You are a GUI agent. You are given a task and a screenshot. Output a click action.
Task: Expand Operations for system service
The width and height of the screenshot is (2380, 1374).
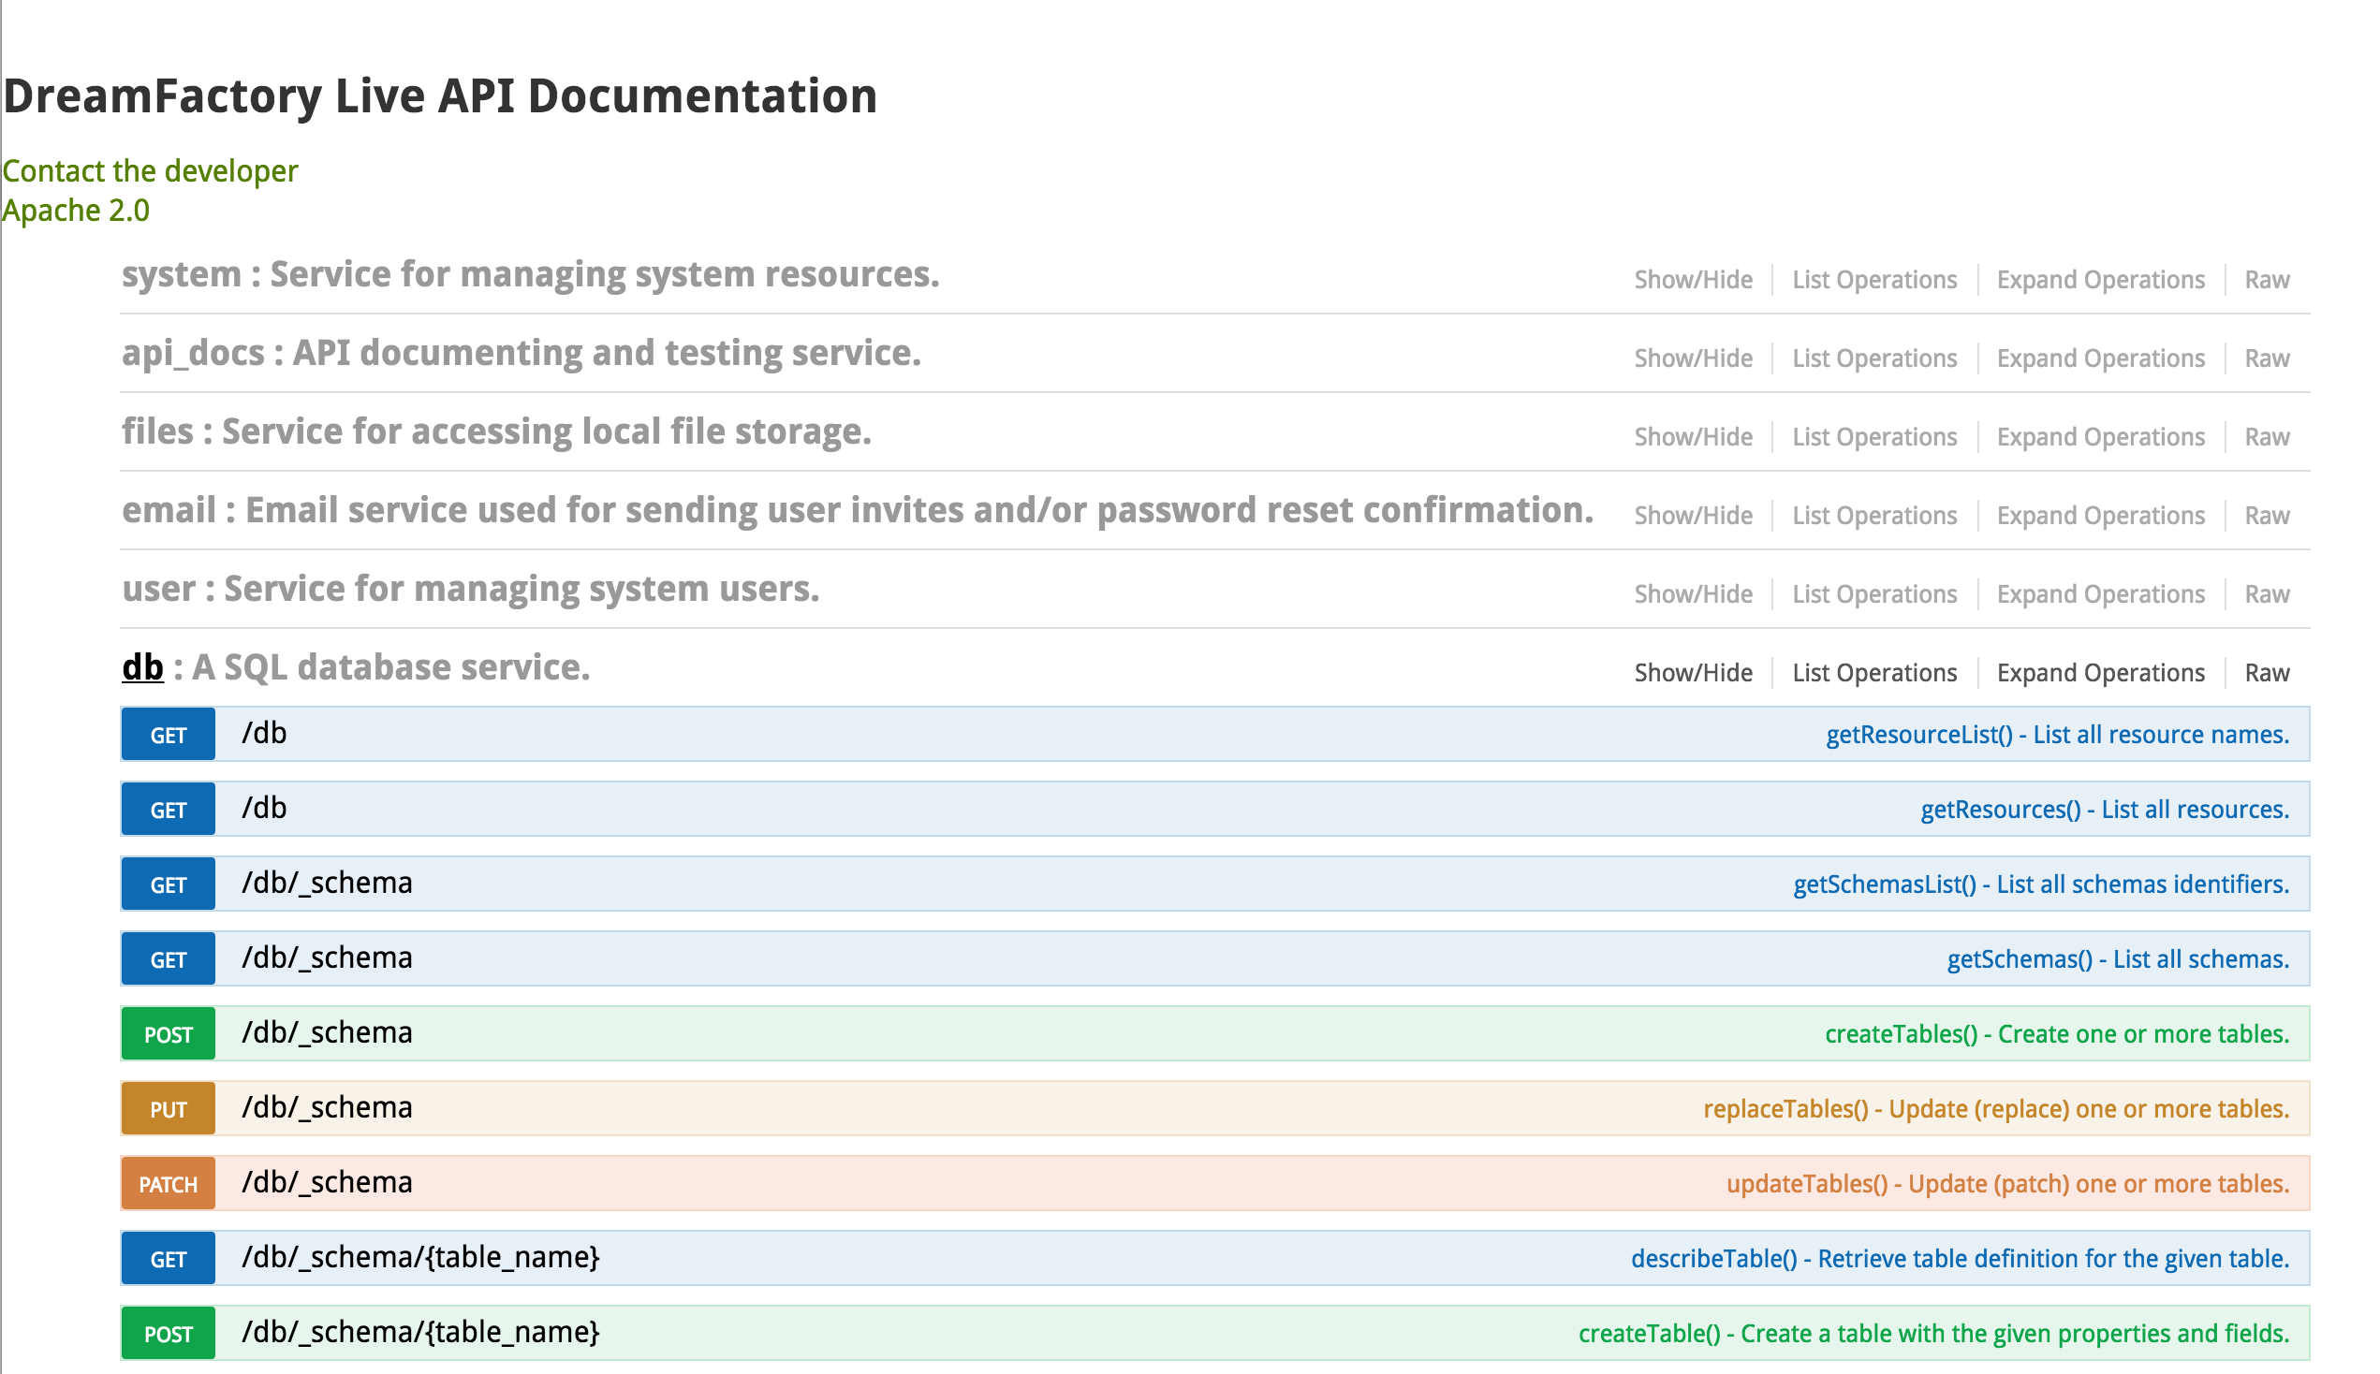tap(2101, 279)
